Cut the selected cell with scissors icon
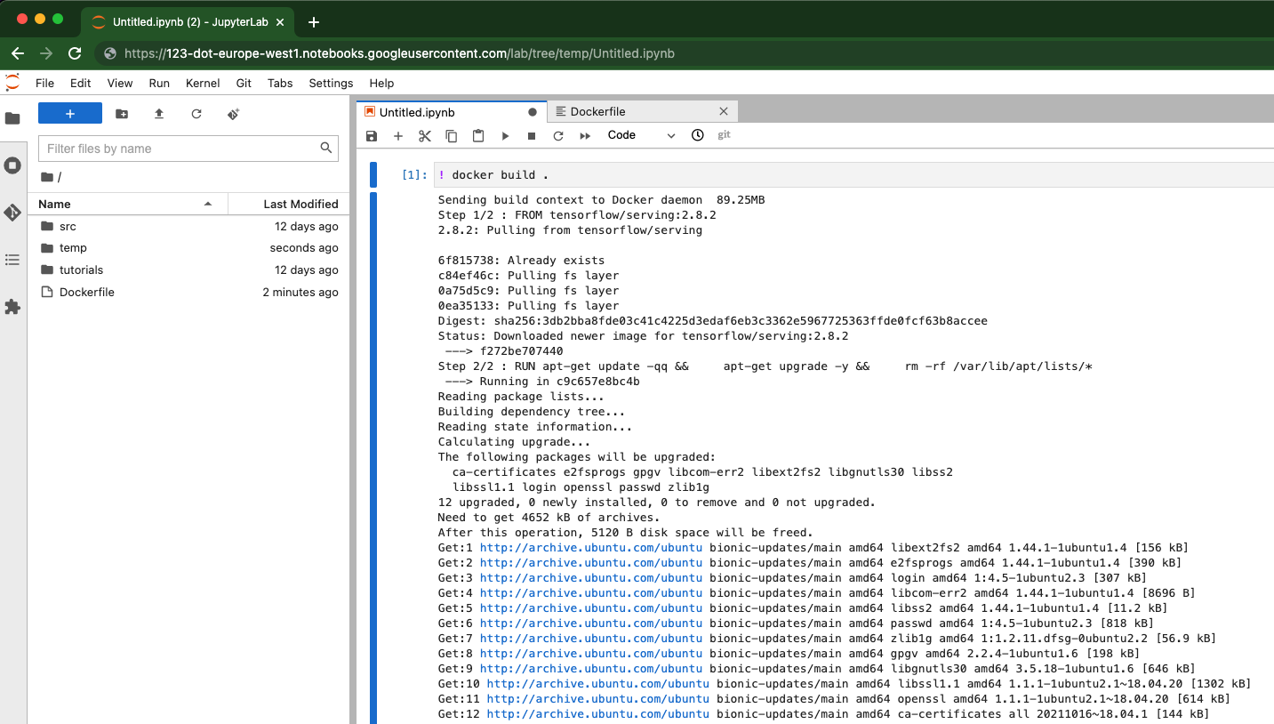The width and height of the screenshot is (1274, 724). (x=425, y=136)
